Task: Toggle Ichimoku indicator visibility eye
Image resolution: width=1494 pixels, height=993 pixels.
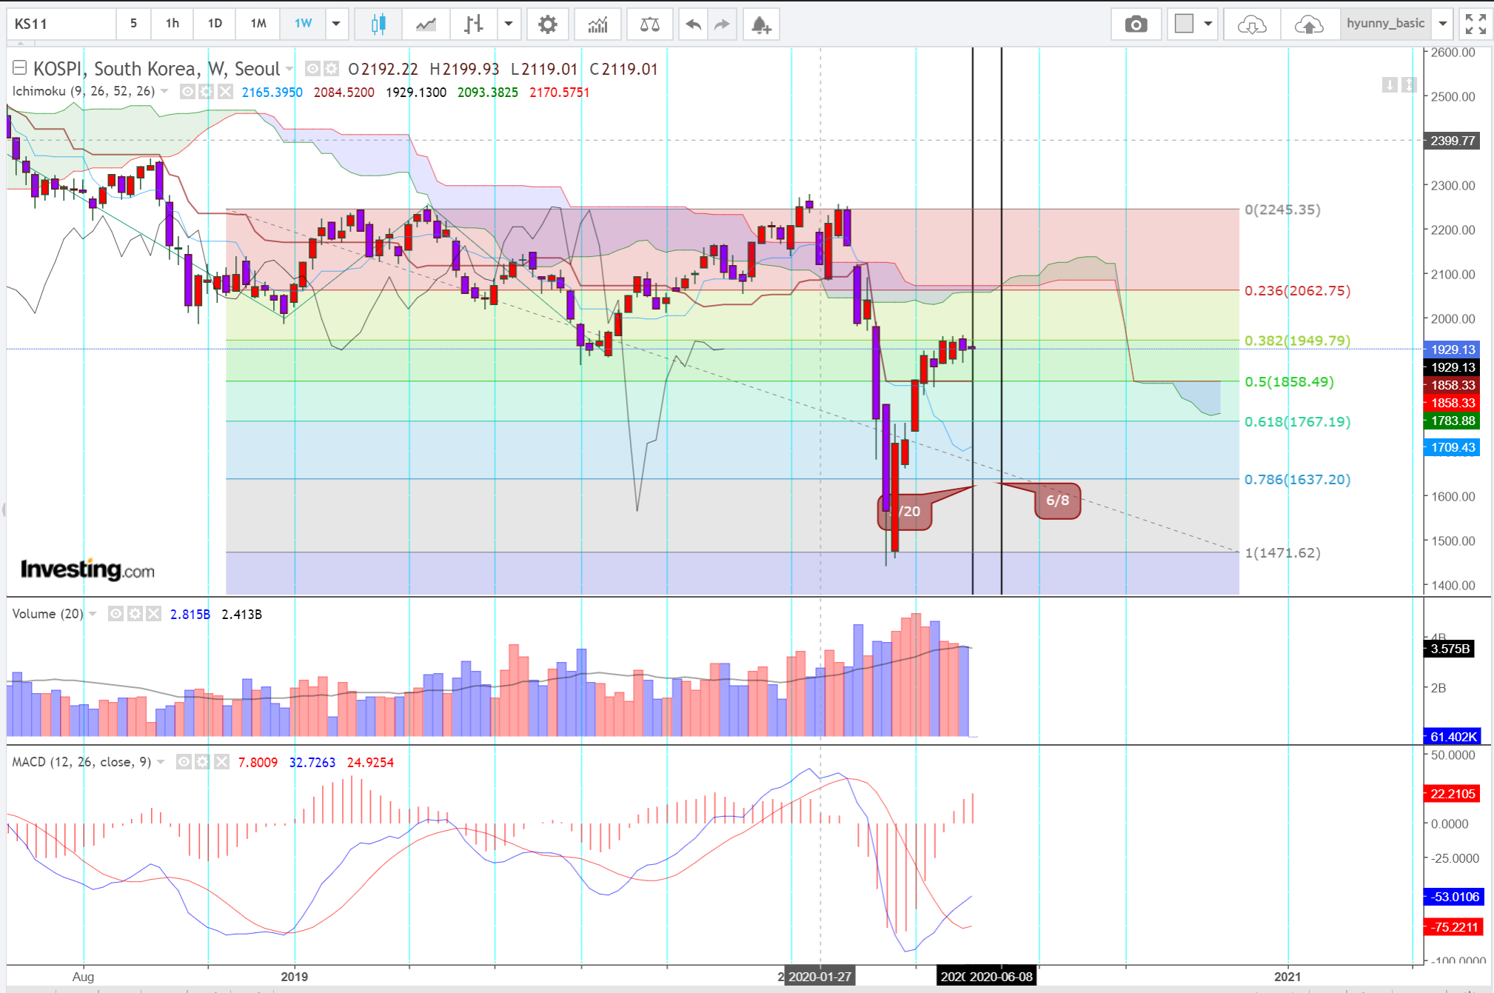Action: coord(188,92)
